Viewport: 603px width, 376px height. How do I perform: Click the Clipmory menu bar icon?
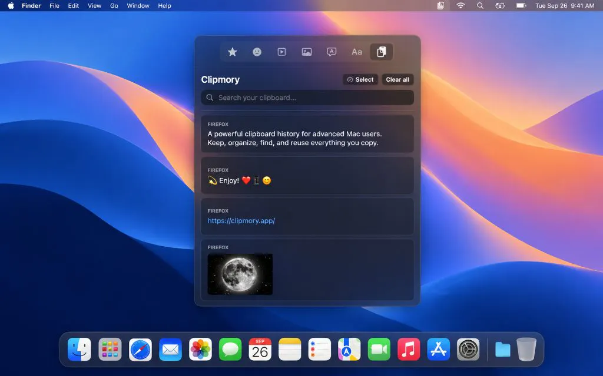coord(440,6)
